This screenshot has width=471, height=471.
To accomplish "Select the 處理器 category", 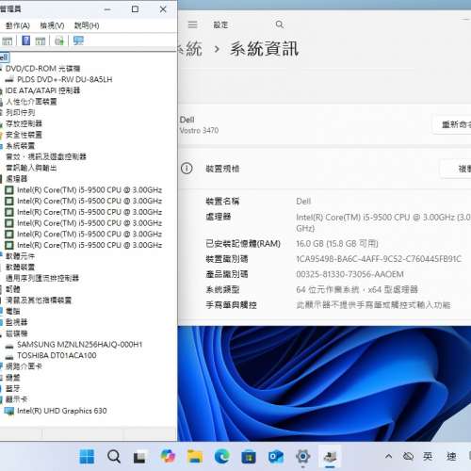I will [x=17, y=179].
